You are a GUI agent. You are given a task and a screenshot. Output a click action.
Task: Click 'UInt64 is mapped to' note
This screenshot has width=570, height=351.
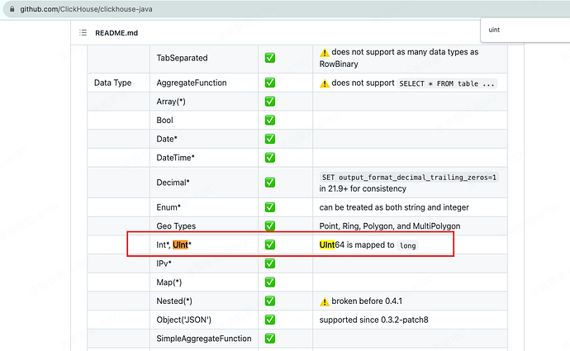357,245
